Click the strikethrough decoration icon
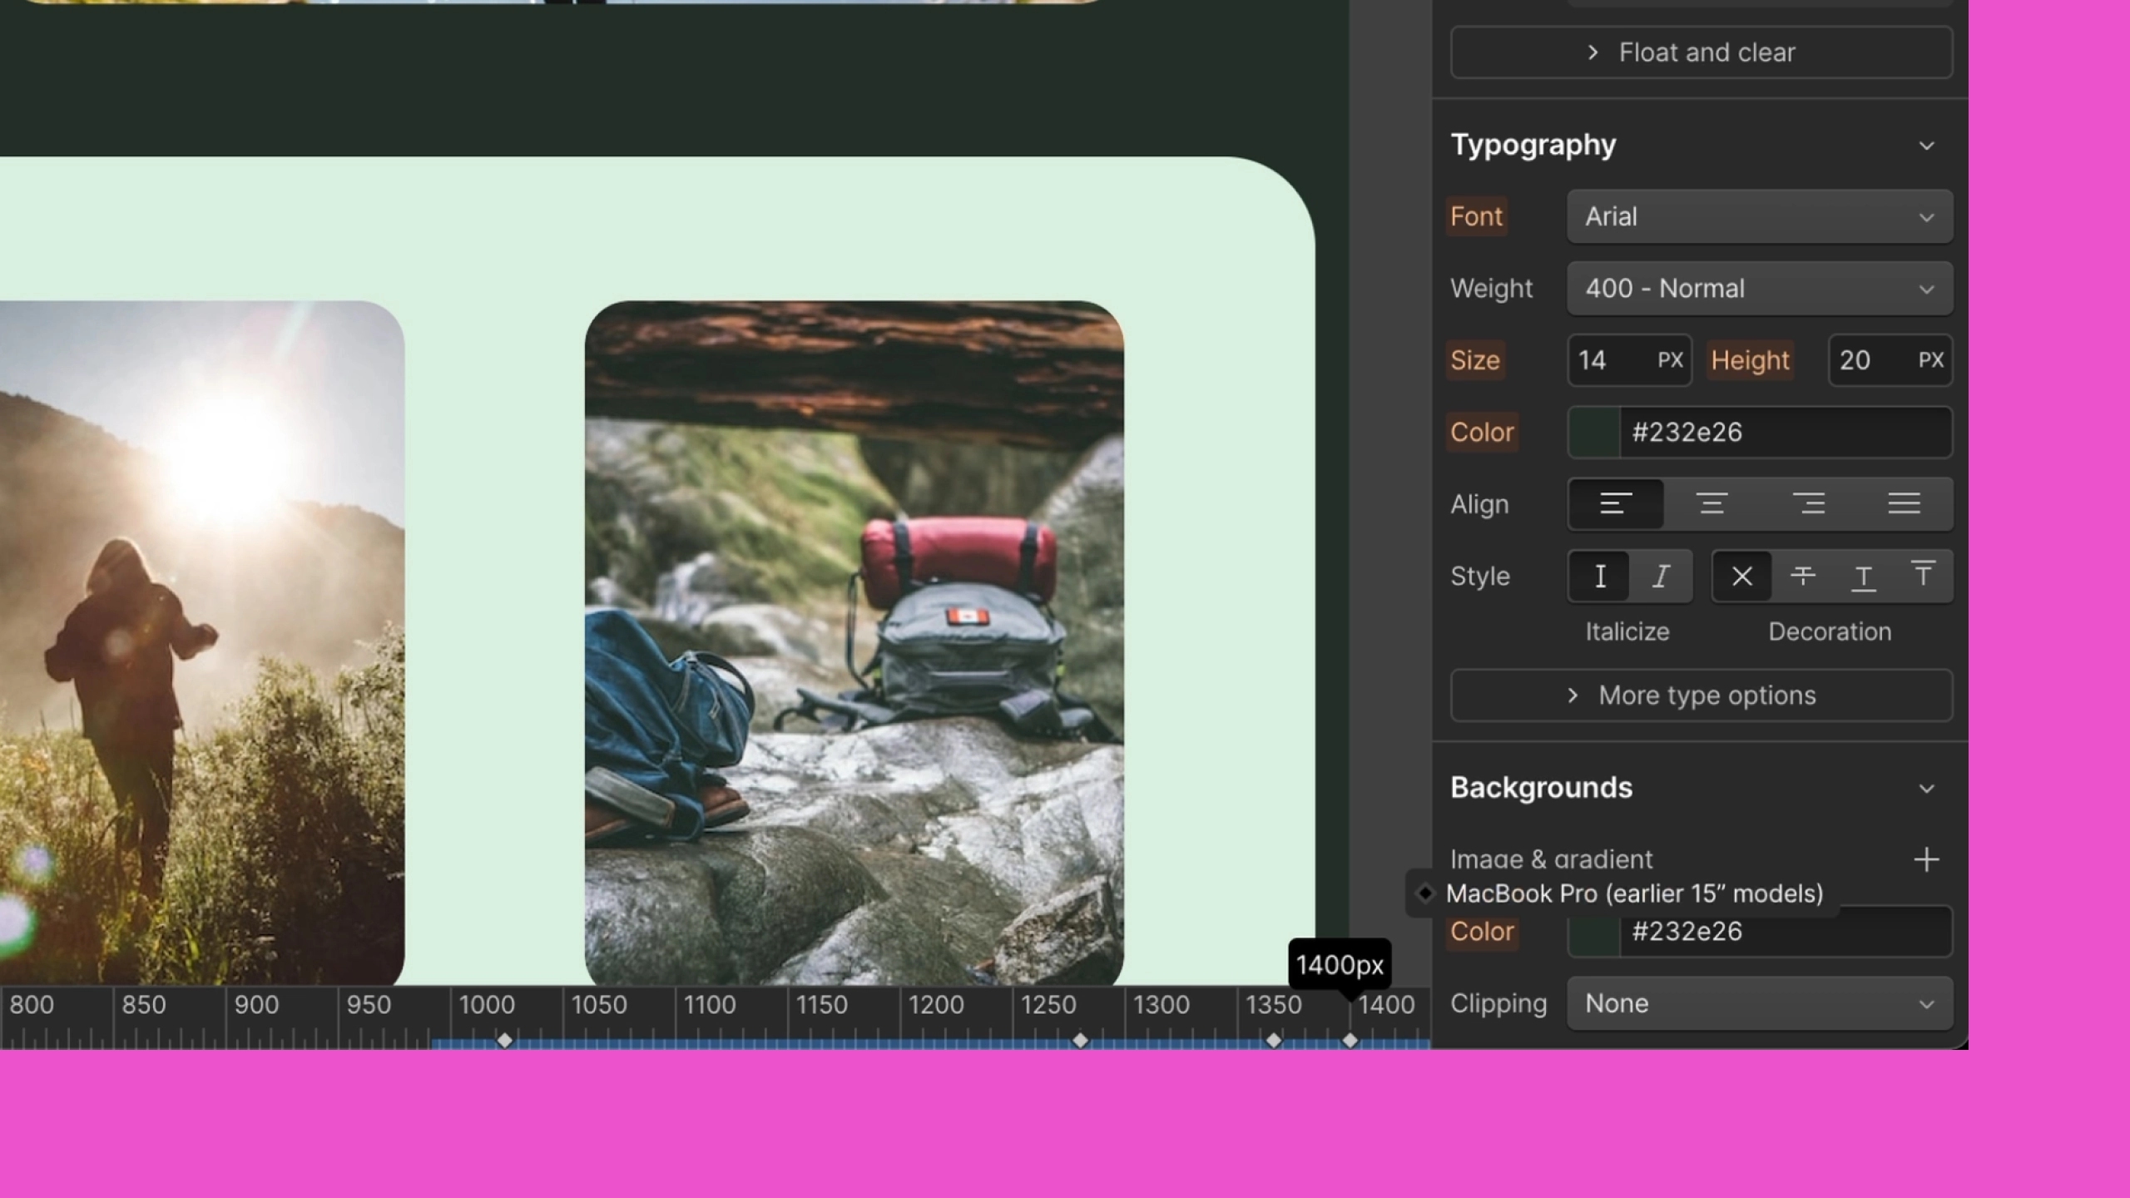Viewport: 2130px width, 1198px height. (x=1804, y=575)
